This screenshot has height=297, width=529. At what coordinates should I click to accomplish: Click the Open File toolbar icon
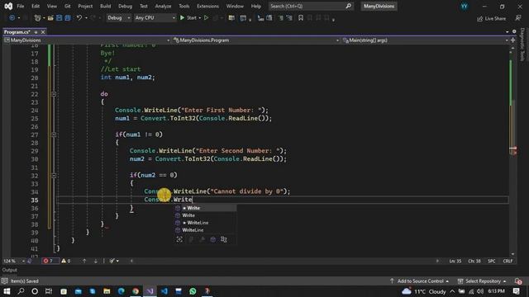[50, 18]
